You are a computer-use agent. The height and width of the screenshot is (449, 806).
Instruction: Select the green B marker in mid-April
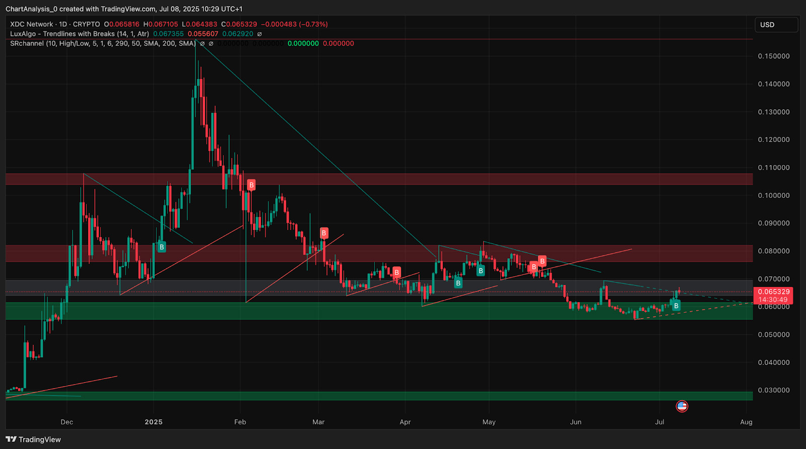[458, 283]
